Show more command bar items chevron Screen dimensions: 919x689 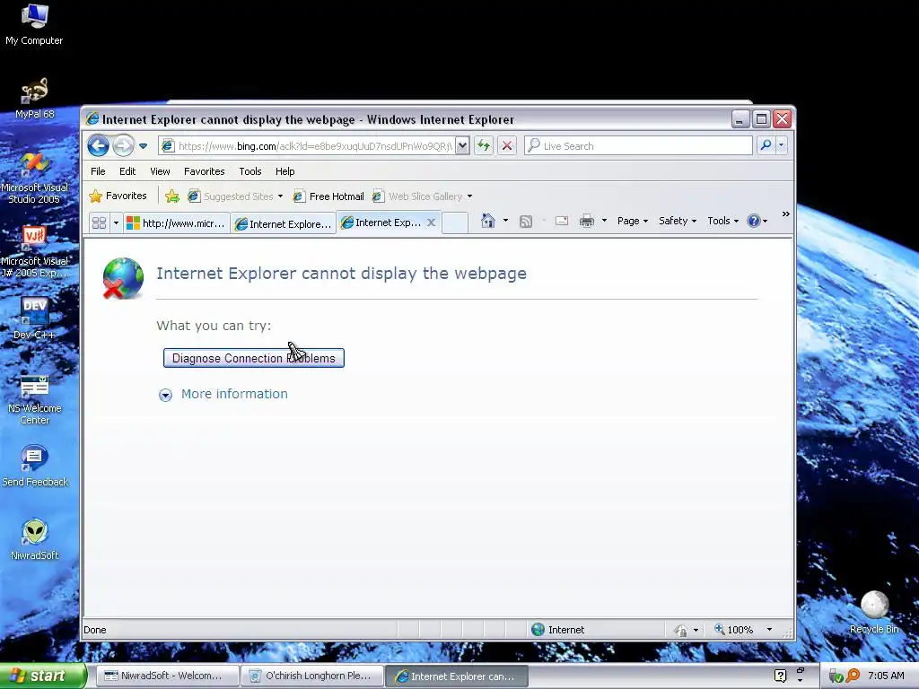pyautogui.click(x=785, y=214)
